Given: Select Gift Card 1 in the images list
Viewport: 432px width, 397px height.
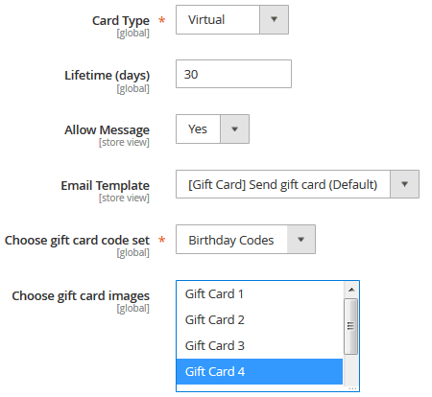Looking at the screenshot, I should point(259,294).
